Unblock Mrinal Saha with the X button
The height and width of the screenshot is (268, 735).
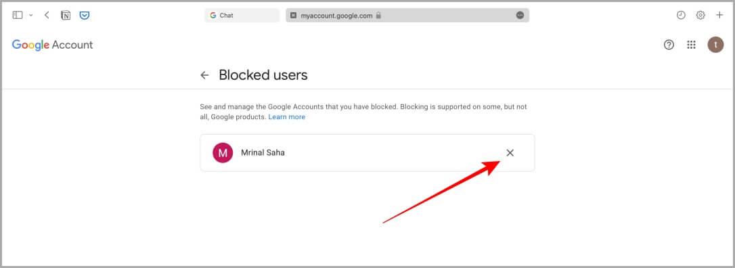click(510, 153)
